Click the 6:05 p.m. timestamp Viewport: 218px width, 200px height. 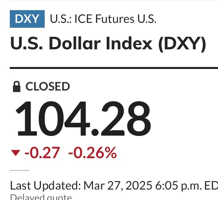(179, 186)
